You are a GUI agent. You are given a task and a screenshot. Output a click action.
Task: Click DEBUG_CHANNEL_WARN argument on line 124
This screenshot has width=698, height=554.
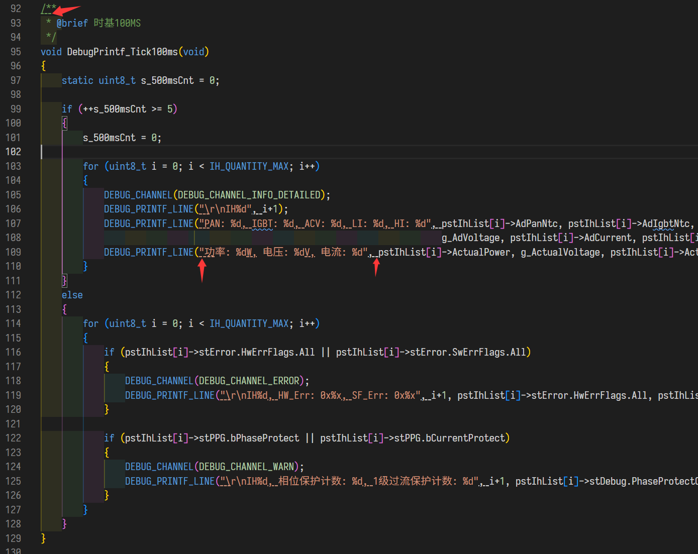click(246, 466)
